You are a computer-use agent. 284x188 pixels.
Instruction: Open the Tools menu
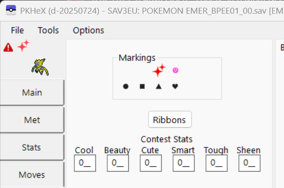pyautogui.click(x=48, y=31)
